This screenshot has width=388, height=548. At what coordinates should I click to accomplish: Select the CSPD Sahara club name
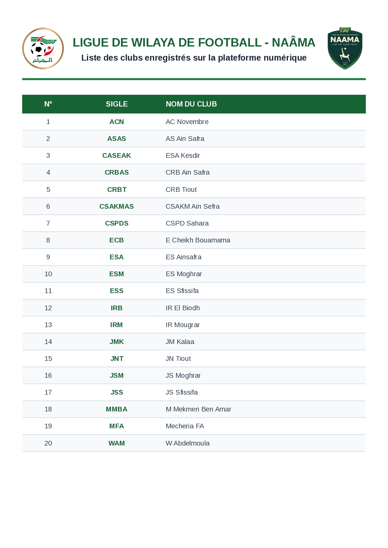187,223
